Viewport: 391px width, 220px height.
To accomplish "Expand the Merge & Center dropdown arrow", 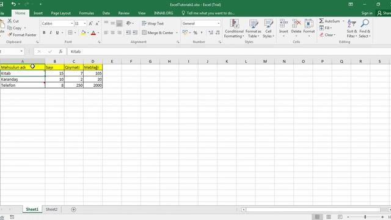I will click(x=177, y=32).
